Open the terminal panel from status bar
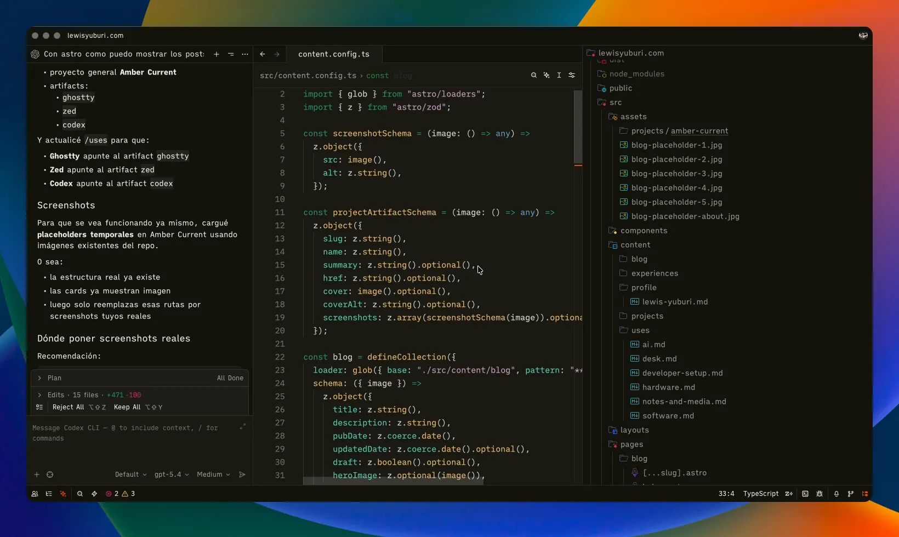Image resolution: width=899 pixels, height=537 pixels. click(805, 494)
